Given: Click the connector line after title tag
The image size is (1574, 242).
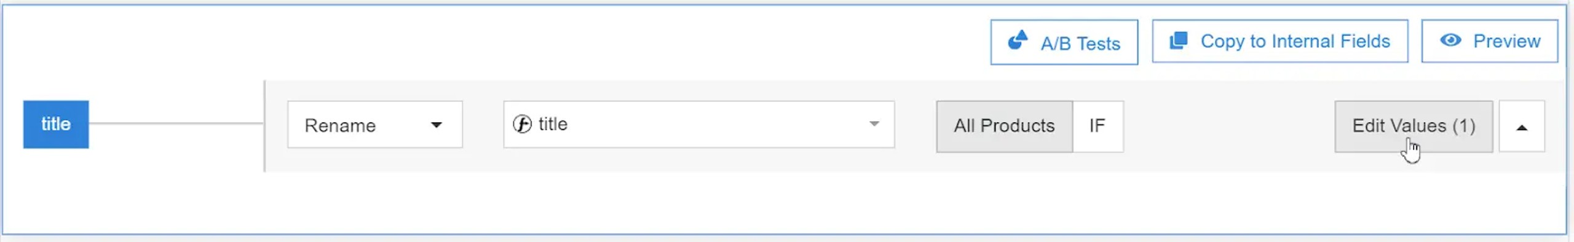Looking at the screenshot, I should (176, 123).
